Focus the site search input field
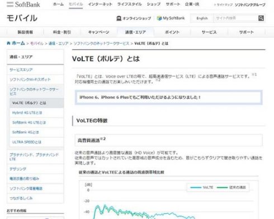The width and height of the screenshot is (274, 219). 236,18
